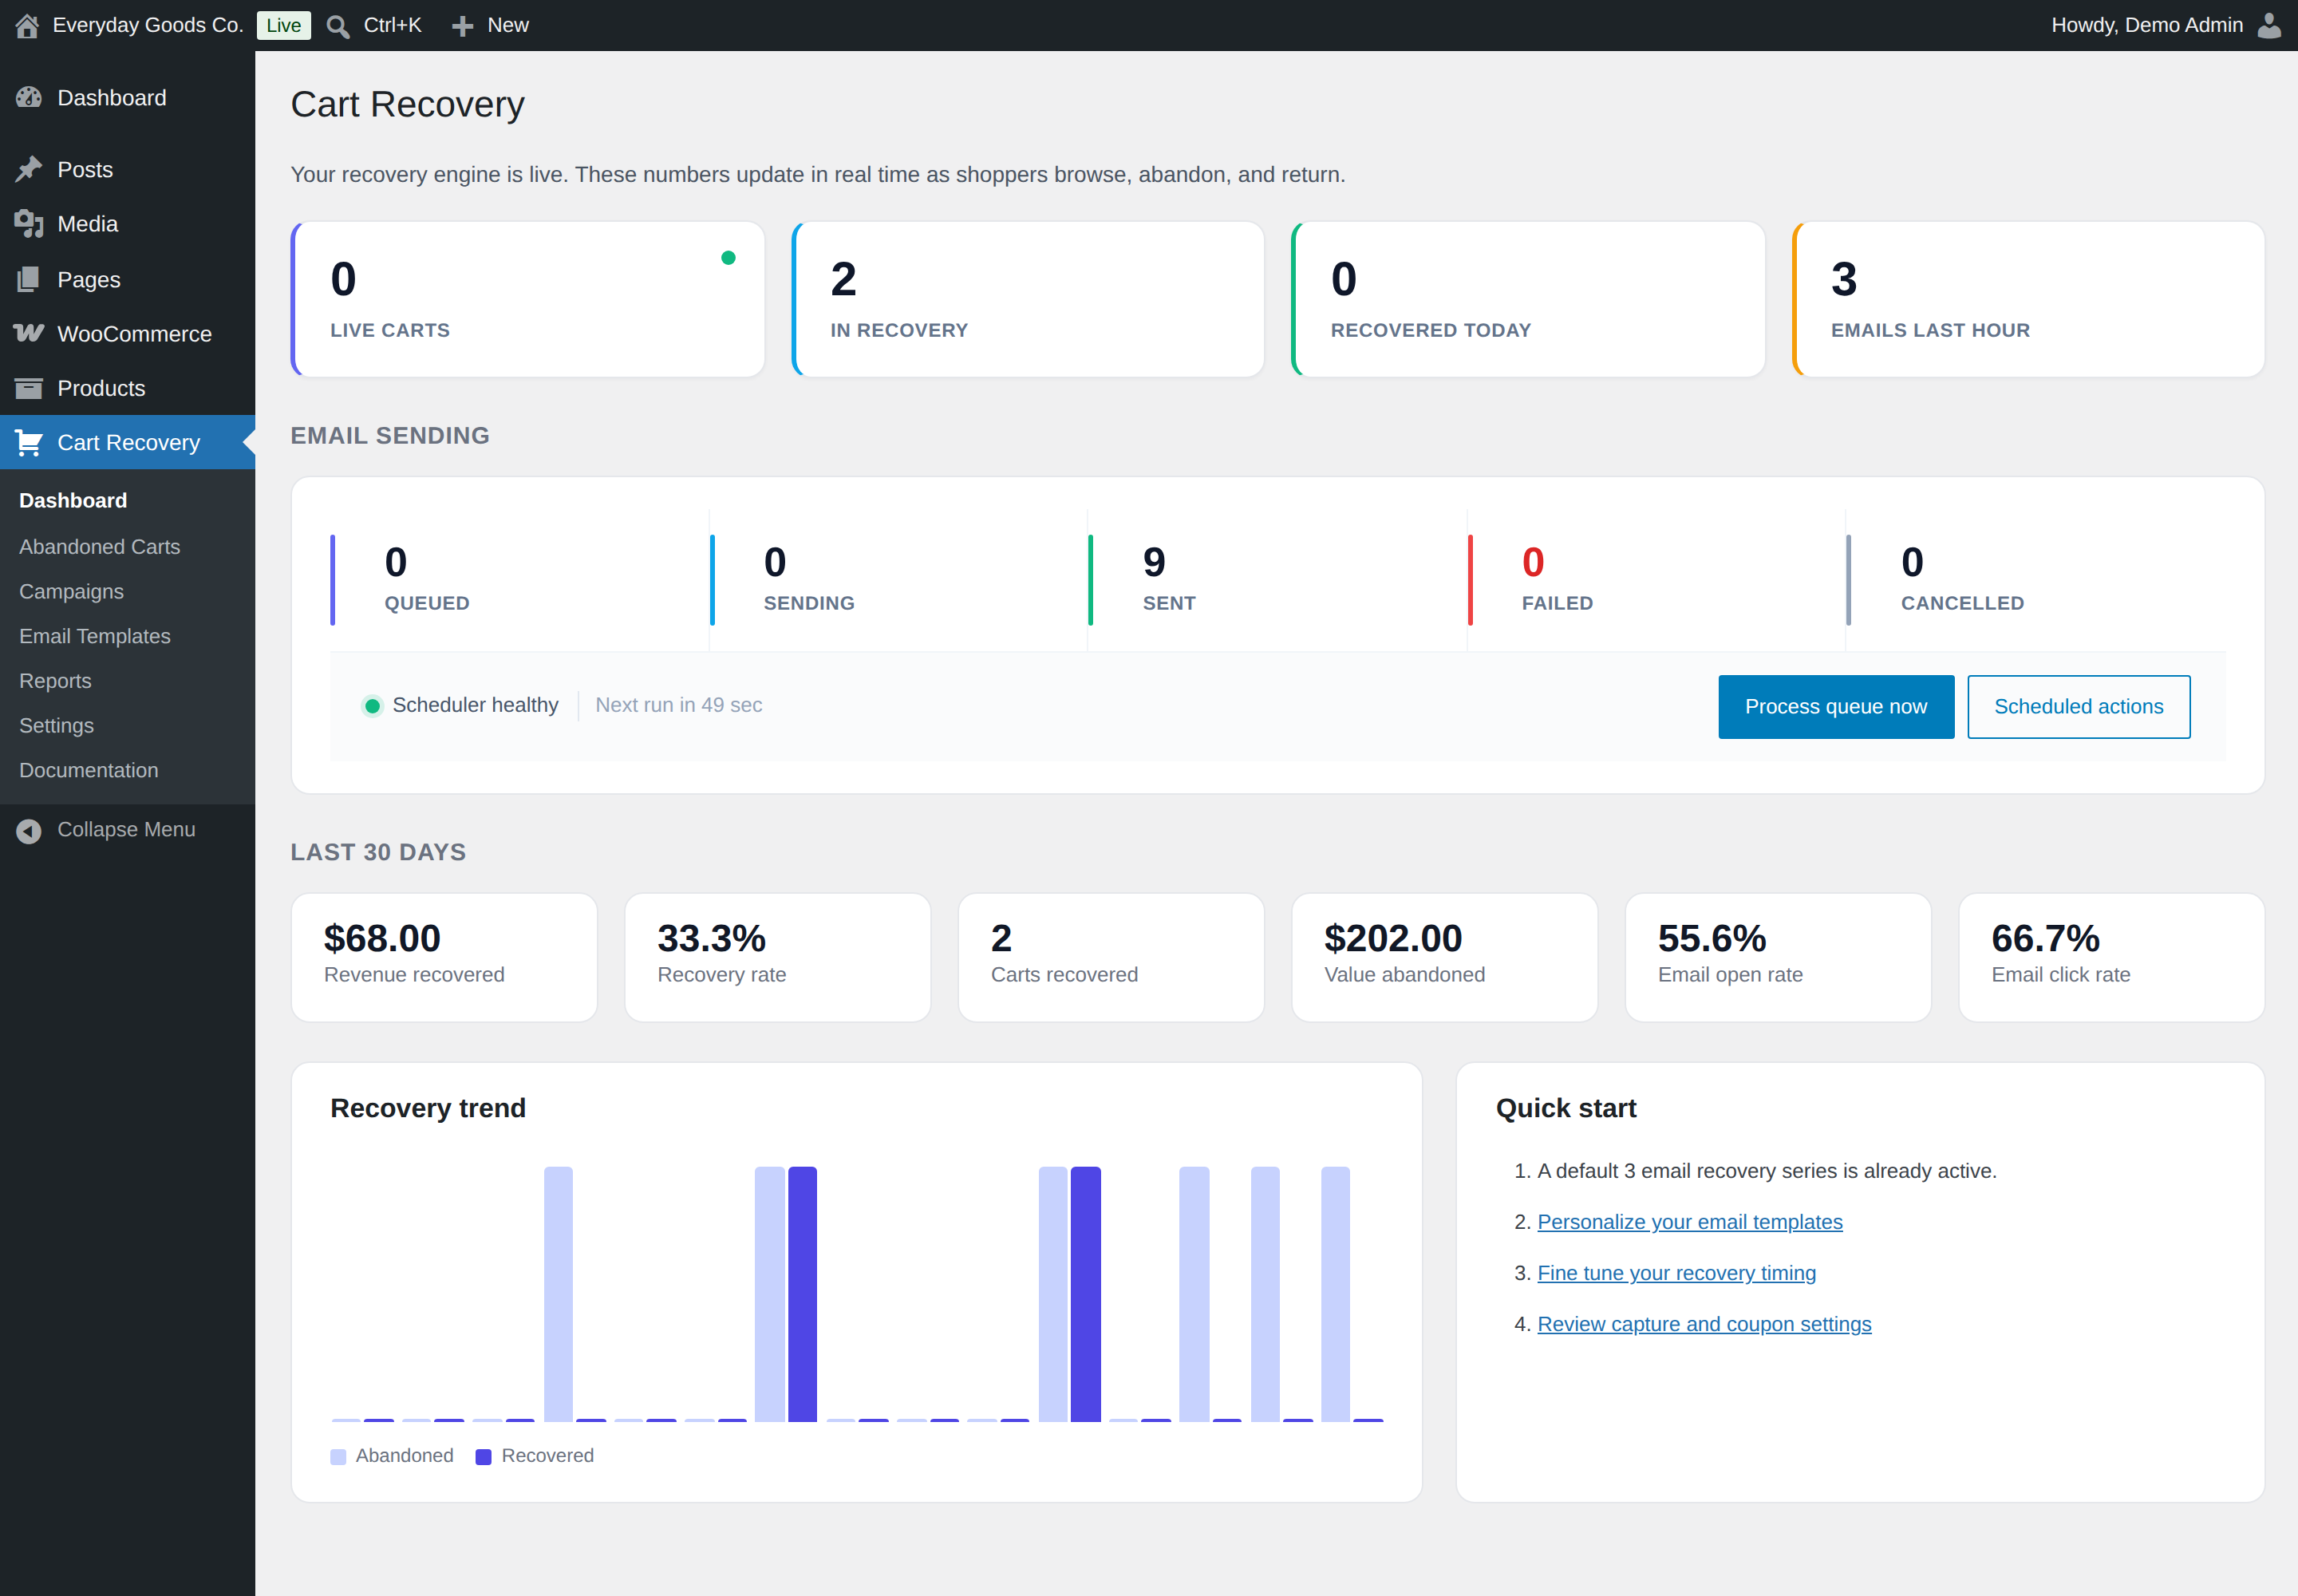The image size is (2298, 1596).
Task: Click the green Scheduler healthy status dot
Action: coord(372,706)
